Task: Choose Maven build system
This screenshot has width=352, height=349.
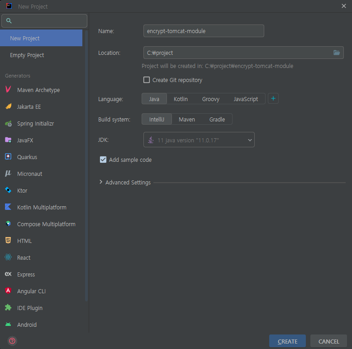Action: click(187, 119)
